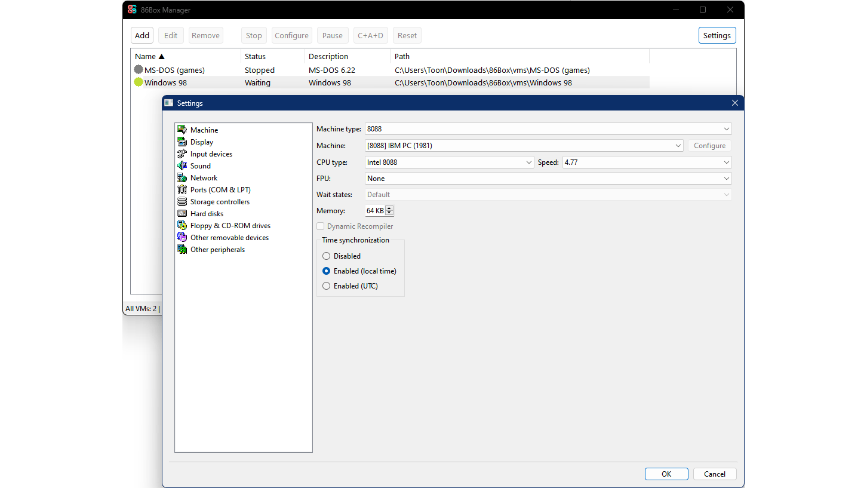The height and width of the screenshot is (488, 867).
Task: Open the Floppy & CD-ROM drives category
Action: pyautogui.click(x=230, y=225)
